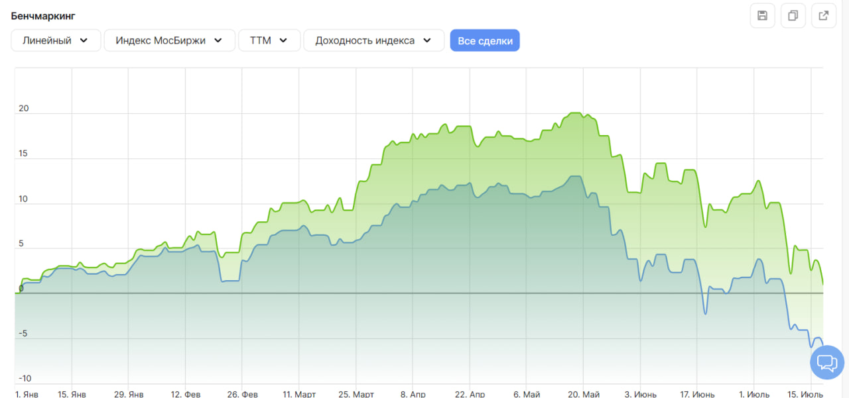Open the TTM period dropdown

point(269,40)
